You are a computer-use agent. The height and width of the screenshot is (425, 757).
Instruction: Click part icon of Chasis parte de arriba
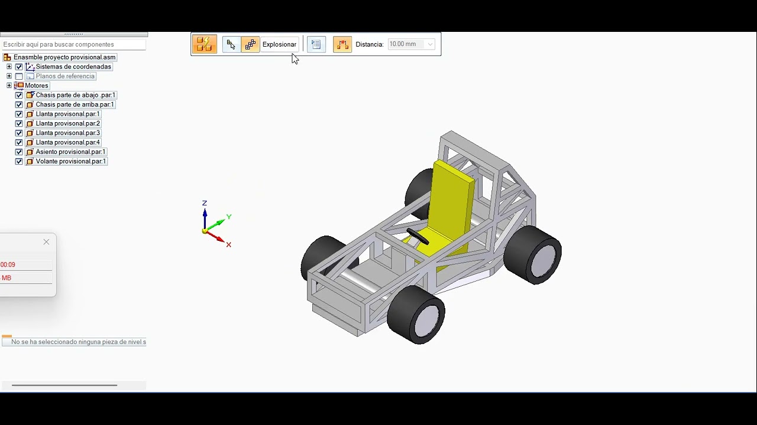tap(30, 104)
